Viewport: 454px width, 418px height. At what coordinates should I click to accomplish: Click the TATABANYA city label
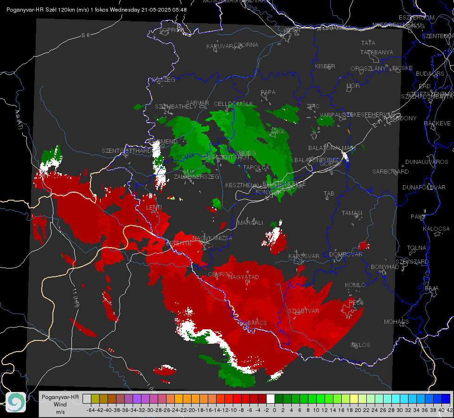(377, 52)
